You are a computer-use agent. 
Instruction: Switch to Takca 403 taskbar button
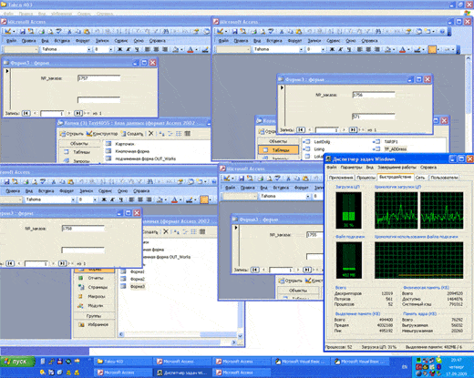pos(123,362)
